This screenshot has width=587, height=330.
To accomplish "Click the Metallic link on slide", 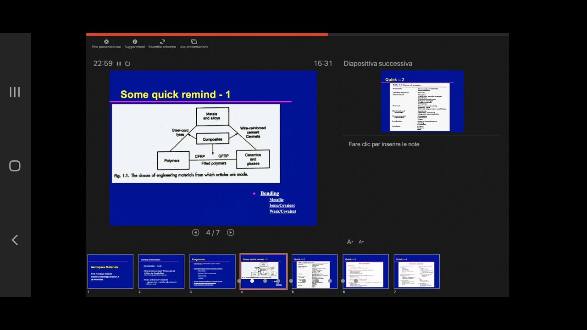I will pos(277,200).
